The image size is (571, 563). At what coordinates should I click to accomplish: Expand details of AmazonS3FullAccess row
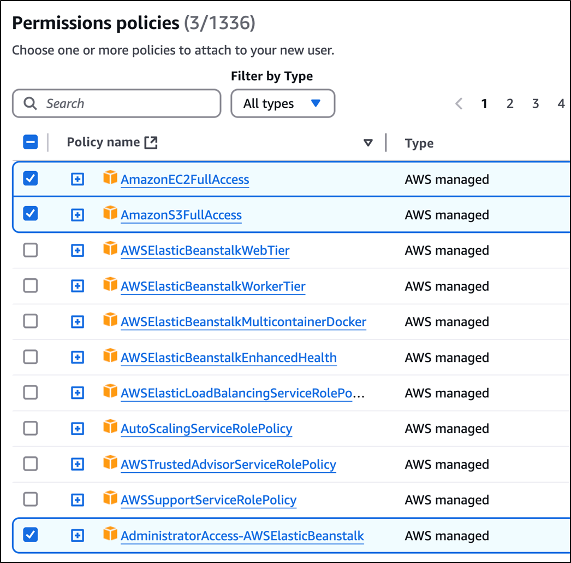click(77, 215)
